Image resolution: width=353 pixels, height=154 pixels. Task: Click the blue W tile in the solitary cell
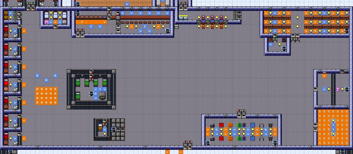pos(105,129)
